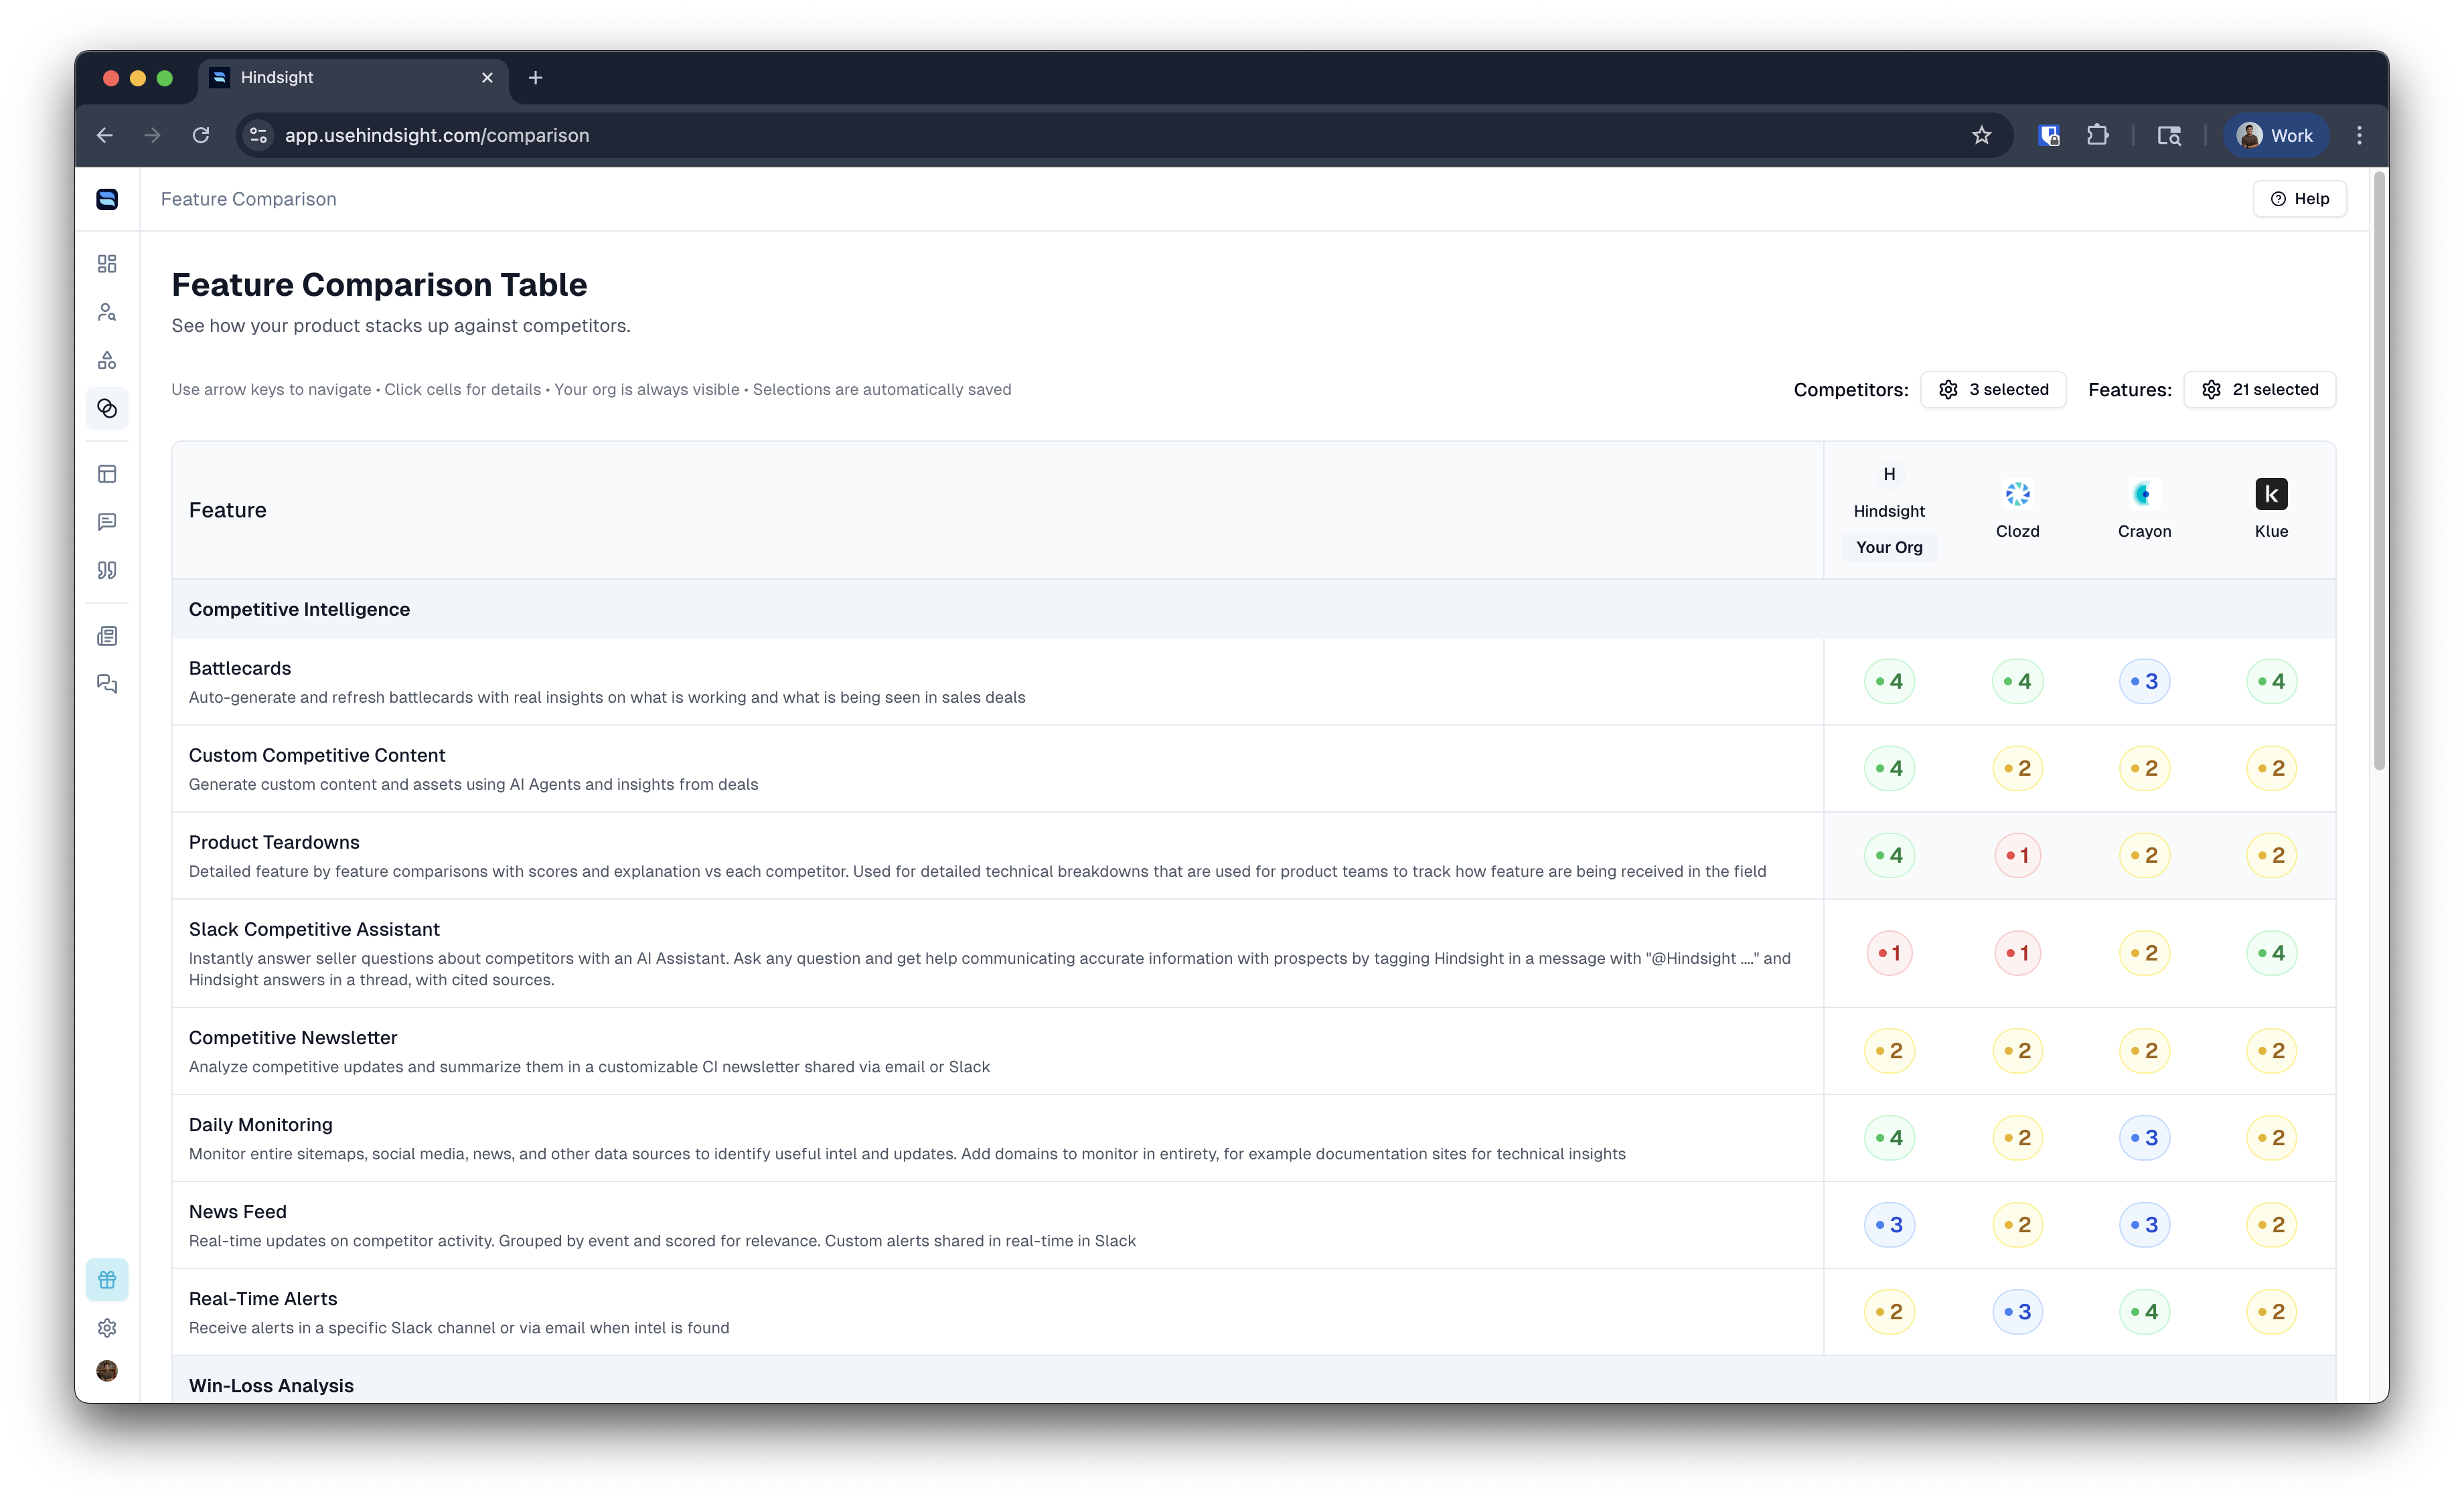
Task: Open the Work profile button
Action: click(x=2275, y=135)
